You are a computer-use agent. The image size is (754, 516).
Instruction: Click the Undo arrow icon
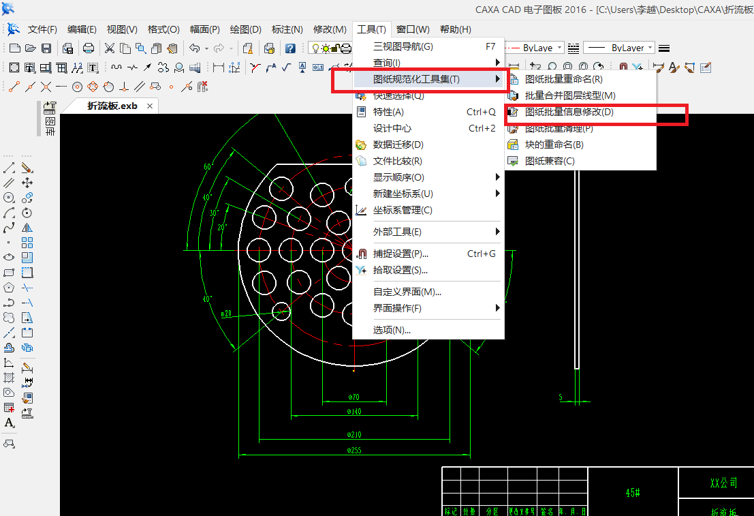click(195, 48)
